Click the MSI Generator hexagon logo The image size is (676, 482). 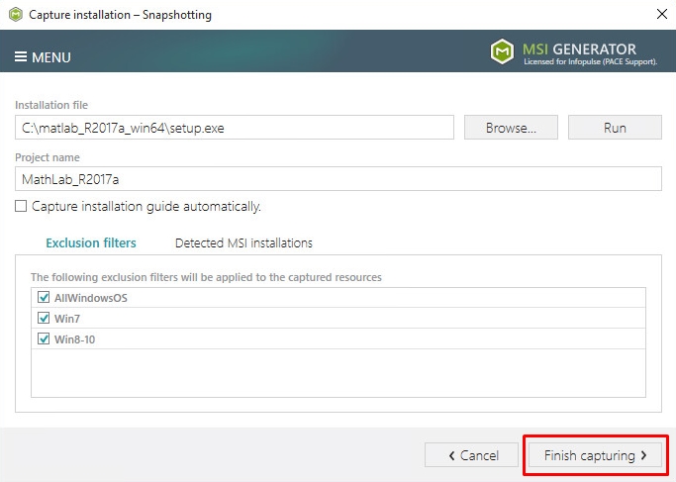tap(502, 51)
